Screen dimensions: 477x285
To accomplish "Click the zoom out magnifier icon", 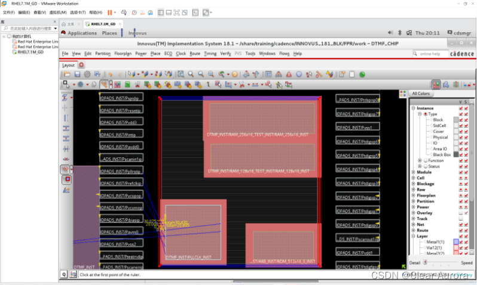I will pyautogui.click(x=201, y=75).
